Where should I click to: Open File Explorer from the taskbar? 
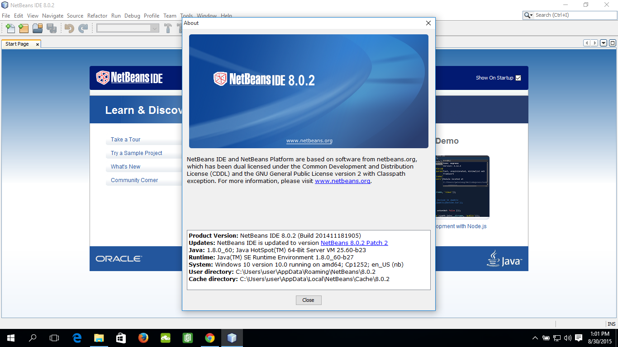tap(99, 338)
